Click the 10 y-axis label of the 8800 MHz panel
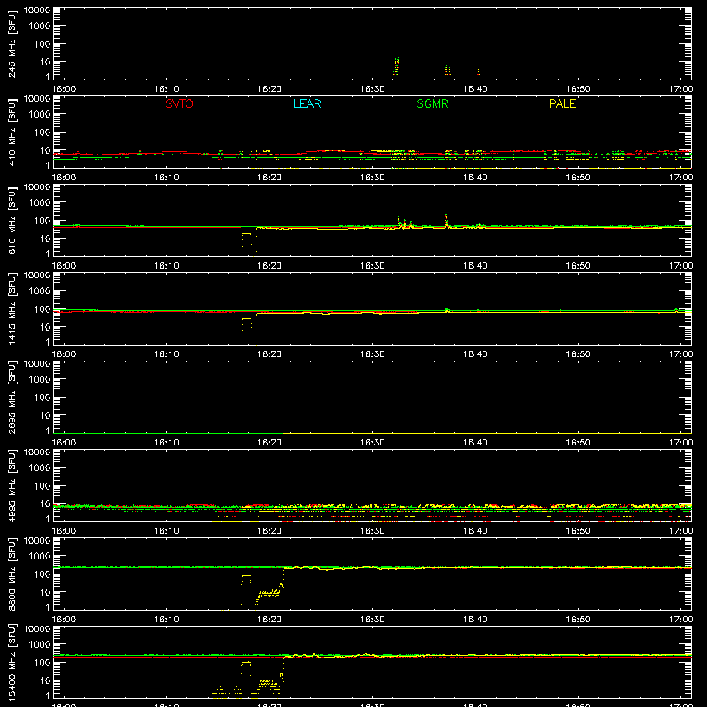This screenshot has height=707, width=707. (x=45, y=592)
